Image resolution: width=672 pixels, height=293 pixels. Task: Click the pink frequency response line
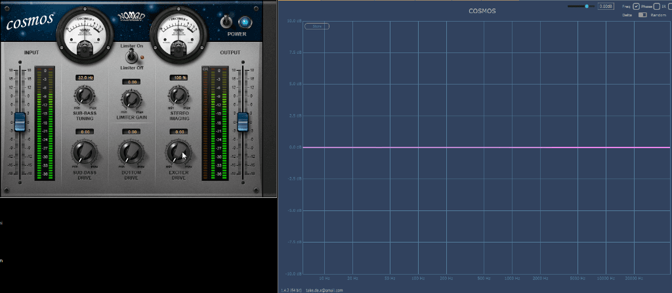486,147
